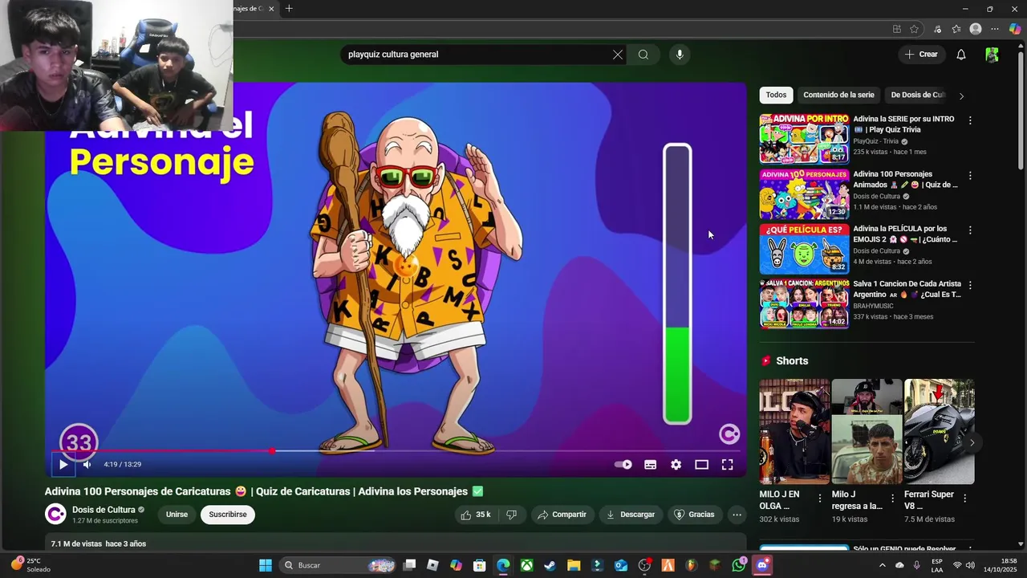
Task: Open Adivina la SERIE por su INTRO thumbnail
Action: point(804,138)
